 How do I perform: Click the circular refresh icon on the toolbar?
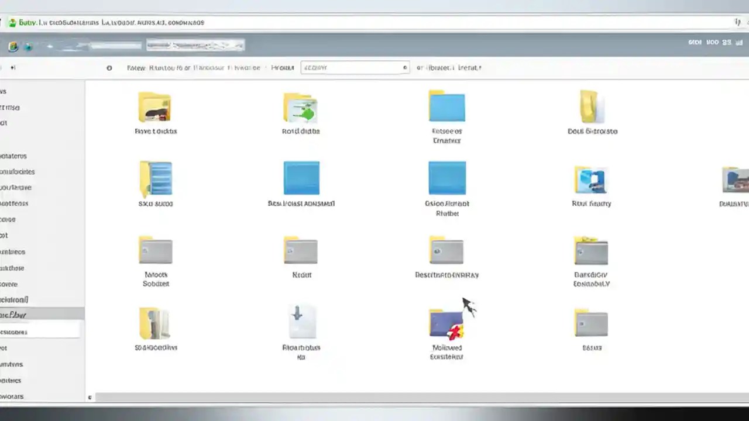[109, 68]
